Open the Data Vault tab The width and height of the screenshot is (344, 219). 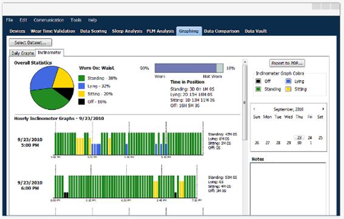tap(255, 31)
